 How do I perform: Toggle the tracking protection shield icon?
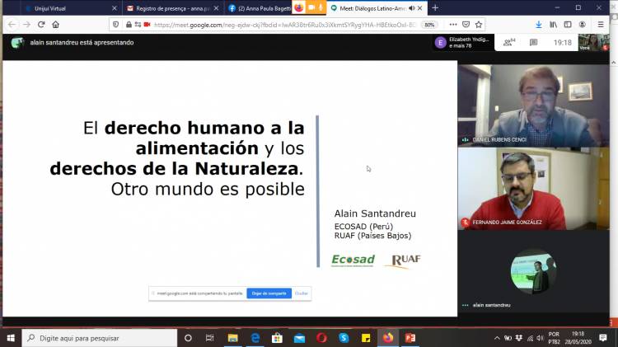click(115, 25)
